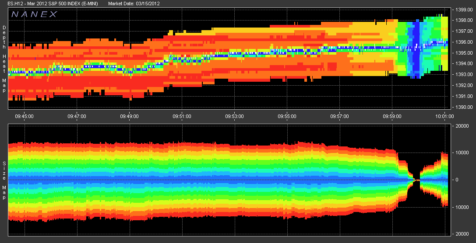
Task: Click the 20000 top size axis label
Action: point(463,126)
